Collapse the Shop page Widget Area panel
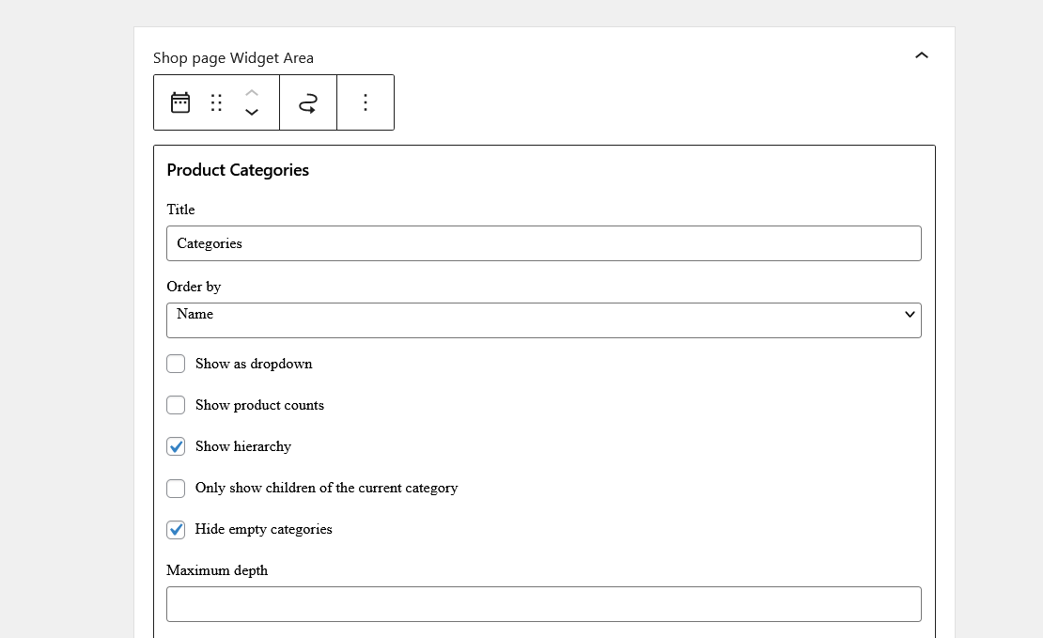 point(922,55)
